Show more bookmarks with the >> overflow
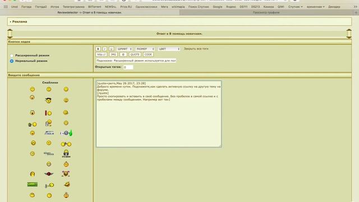The image size is (359, 202). coord(355,7)
